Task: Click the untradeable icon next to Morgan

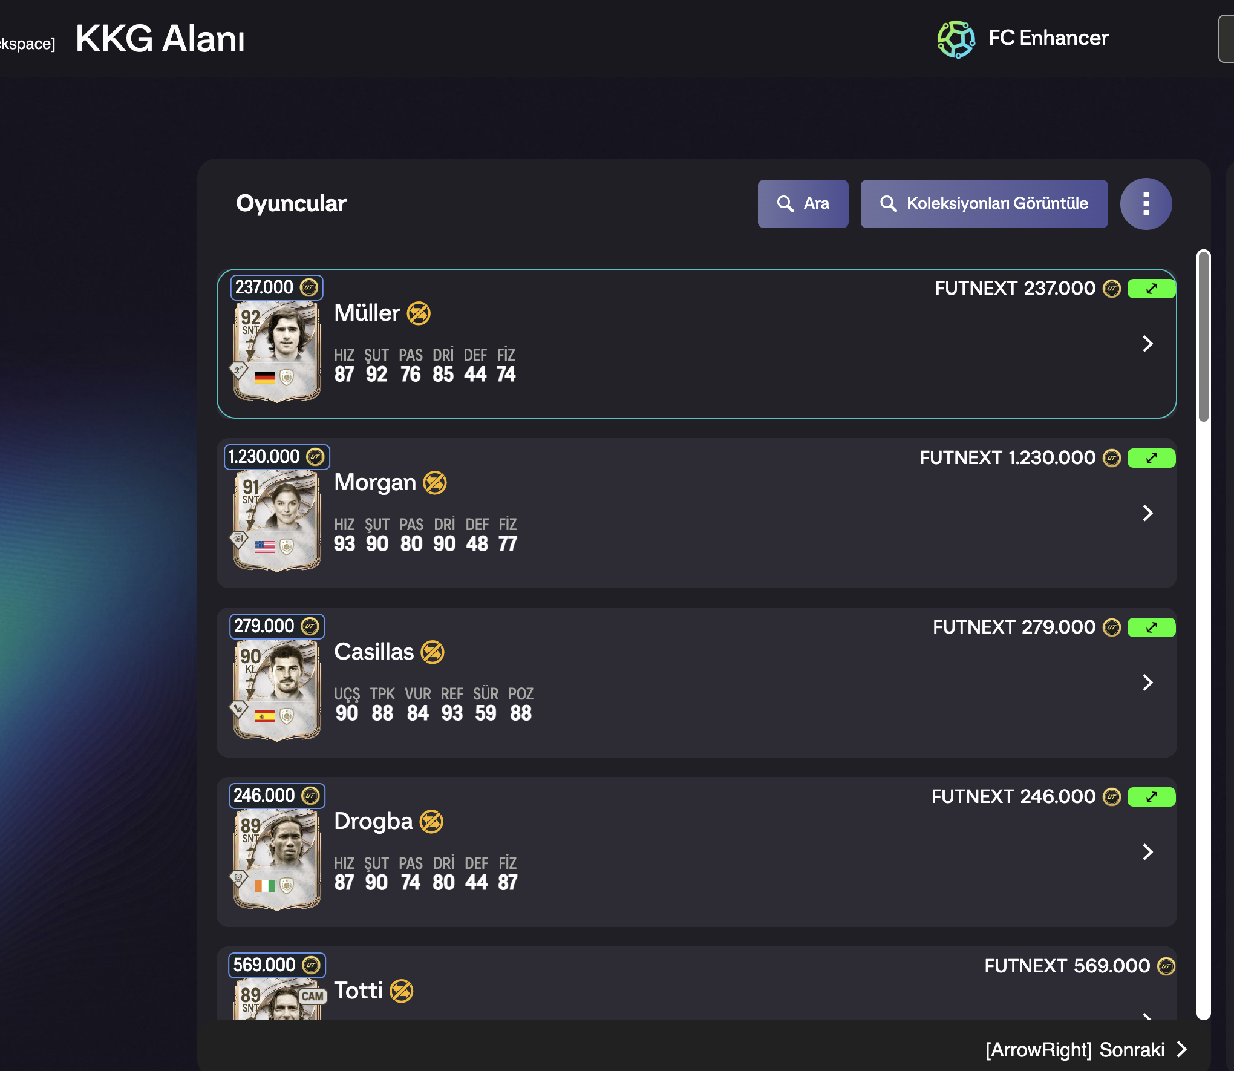Action: (435, 483)
